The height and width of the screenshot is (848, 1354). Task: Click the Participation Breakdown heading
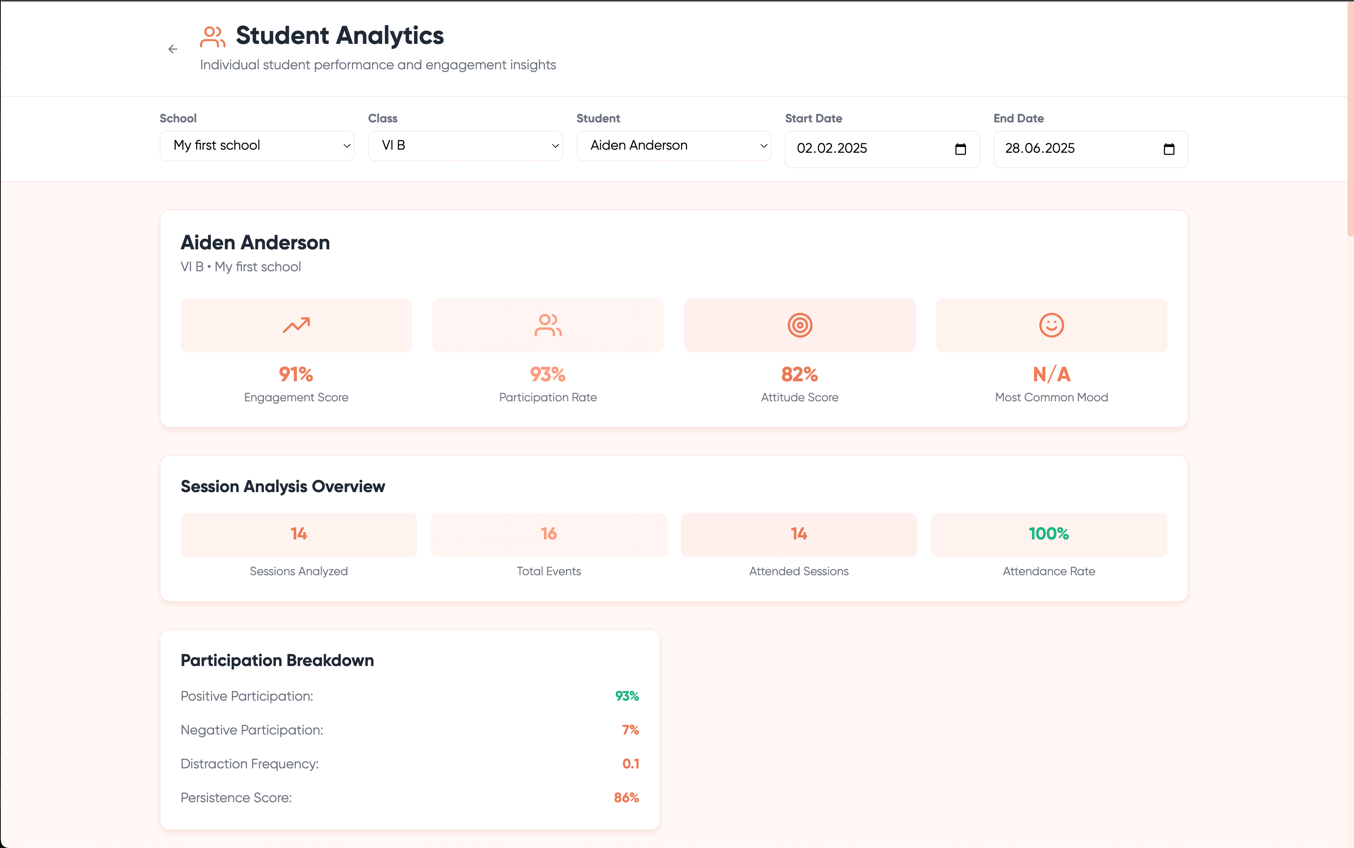click(x=277, y=660)
